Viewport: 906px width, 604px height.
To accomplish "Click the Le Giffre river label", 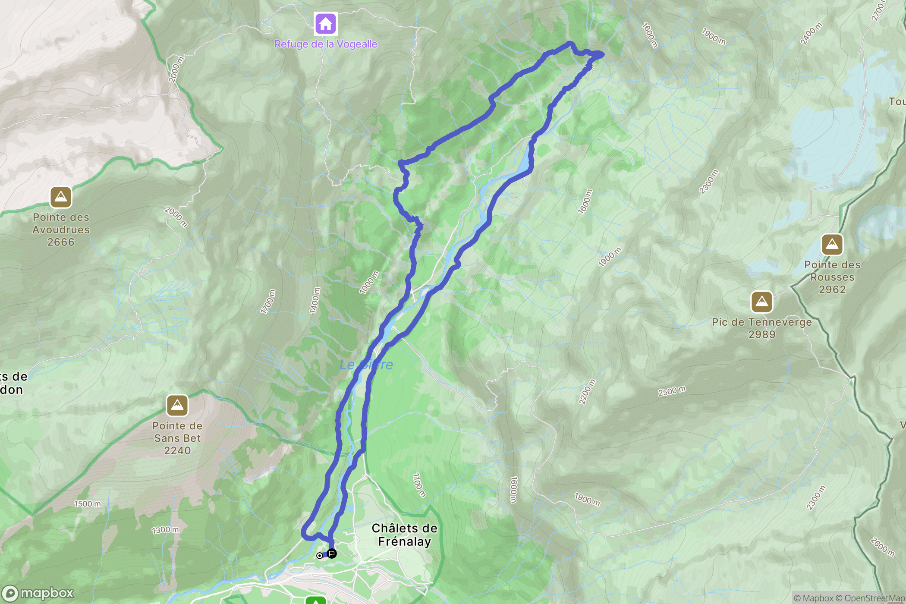I will point(366,365).
